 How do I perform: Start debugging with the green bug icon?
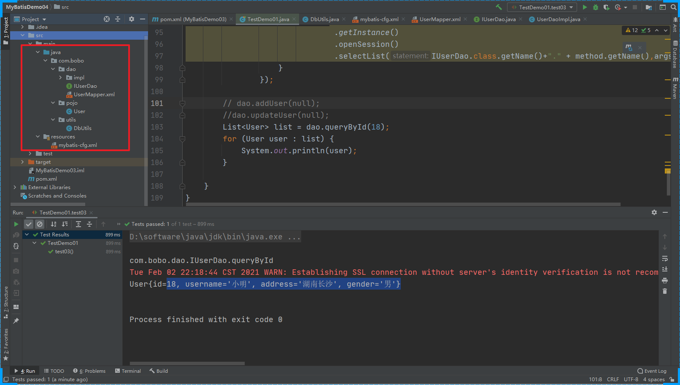click(x=596, y=7)
